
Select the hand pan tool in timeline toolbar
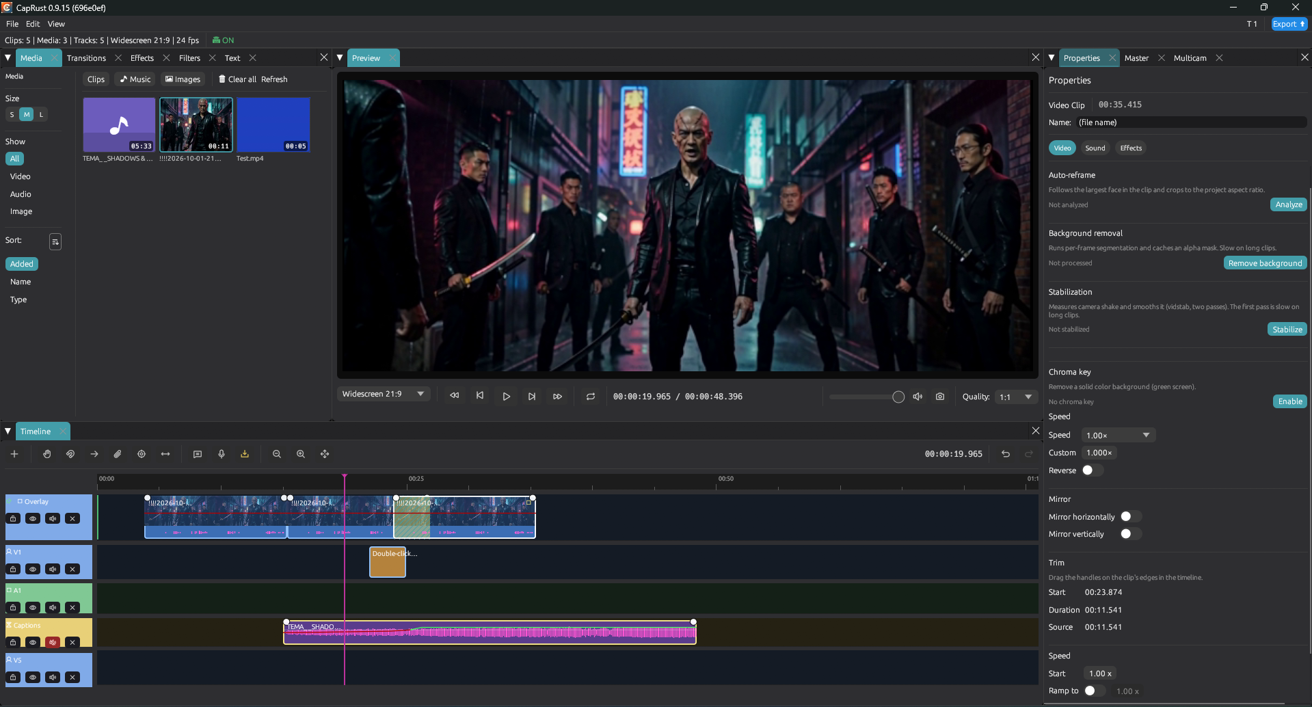coord(46,454)
